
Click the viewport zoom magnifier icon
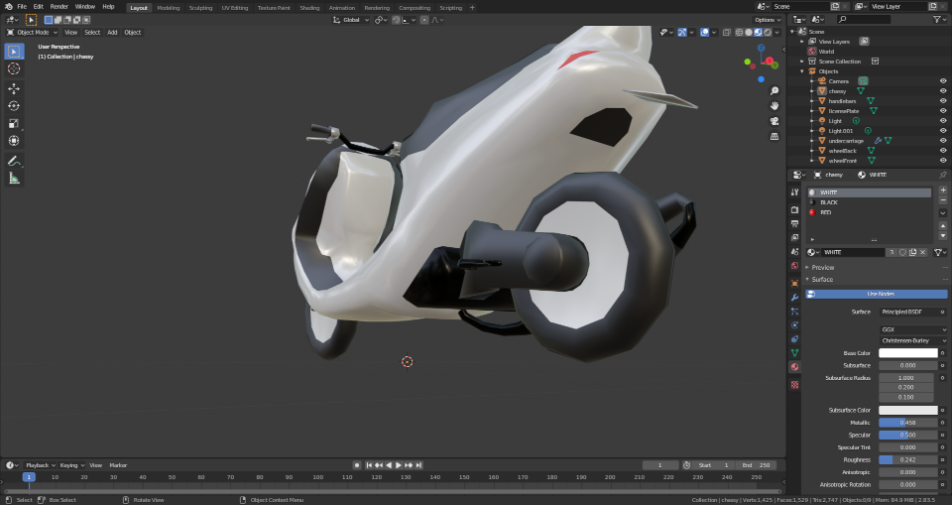click(774, 90)
